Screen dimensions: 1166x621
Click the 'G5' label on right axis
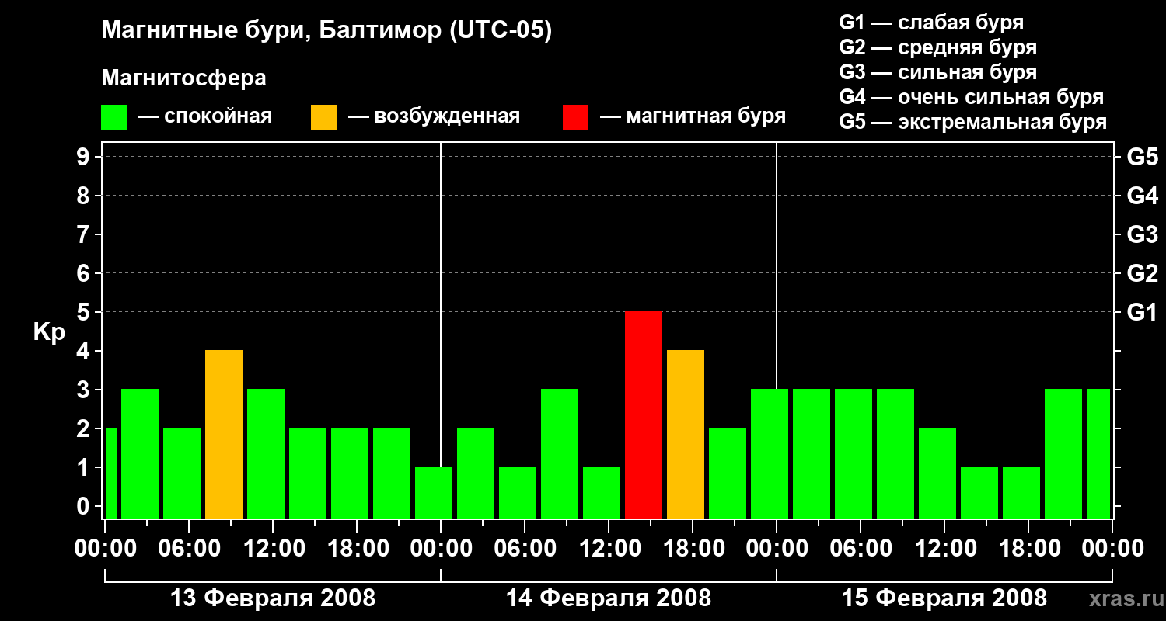click(1143, 157)
